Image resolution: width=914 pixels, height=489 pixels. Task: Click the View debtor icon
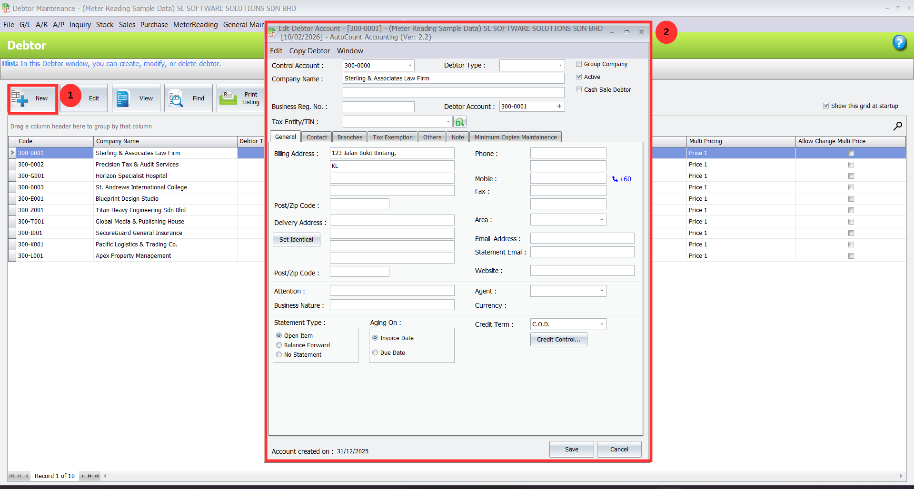click(x=123, y=98)
